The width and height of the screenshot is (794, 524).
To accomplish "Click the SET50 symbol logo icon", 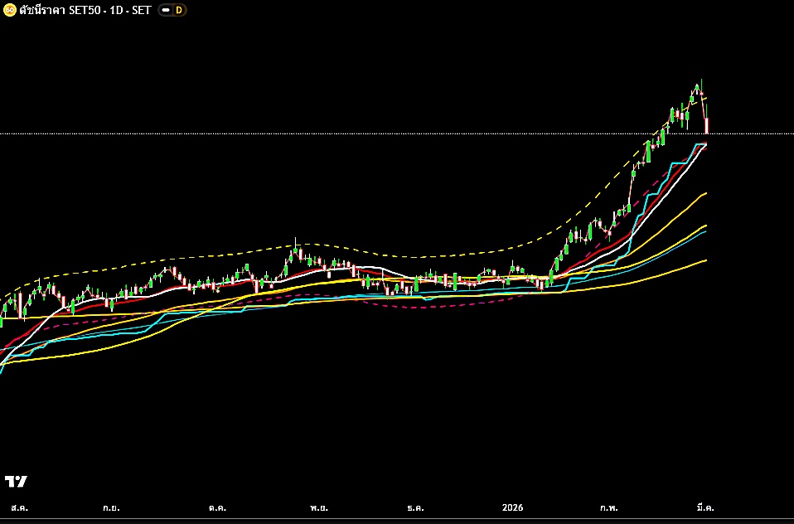I will tap(10, 10).
